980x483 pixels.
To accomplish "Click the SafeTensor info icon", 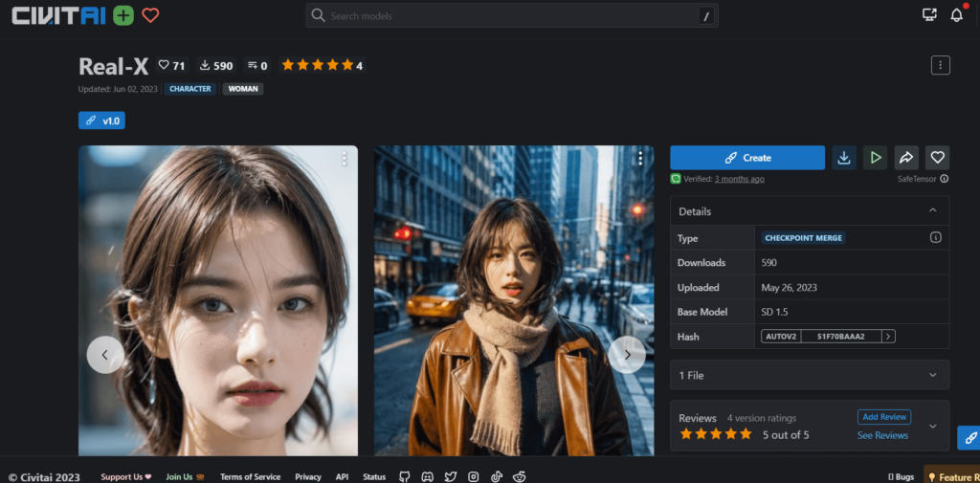I will pos(944,179).
